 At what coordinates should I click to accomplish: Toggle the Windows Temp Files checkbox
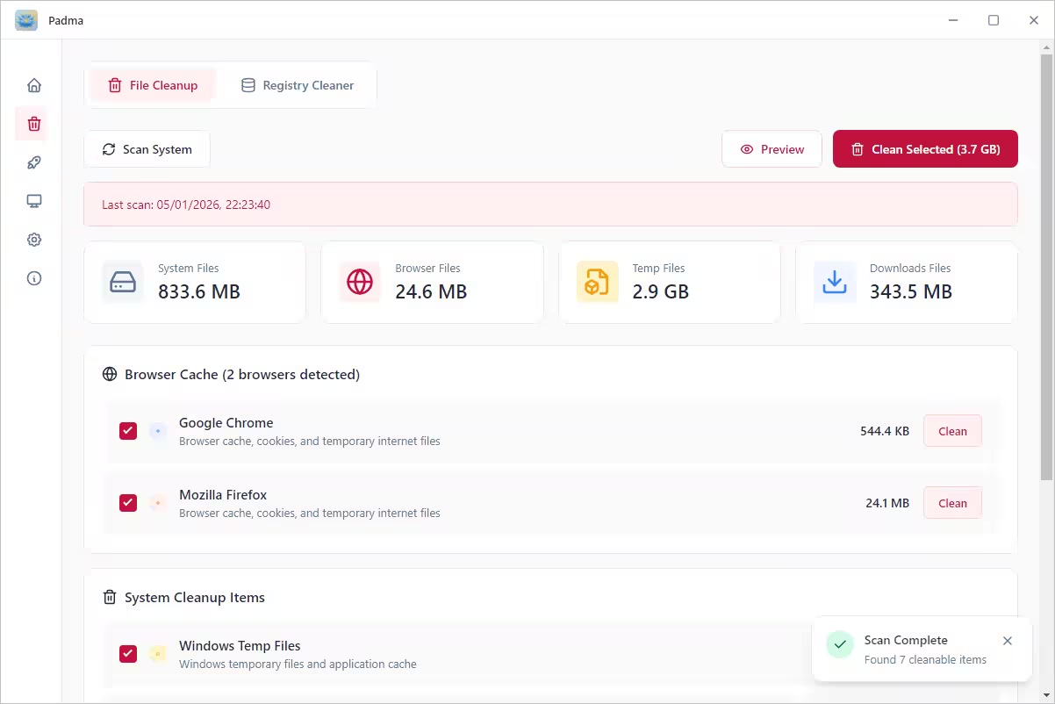click(128, 654)
